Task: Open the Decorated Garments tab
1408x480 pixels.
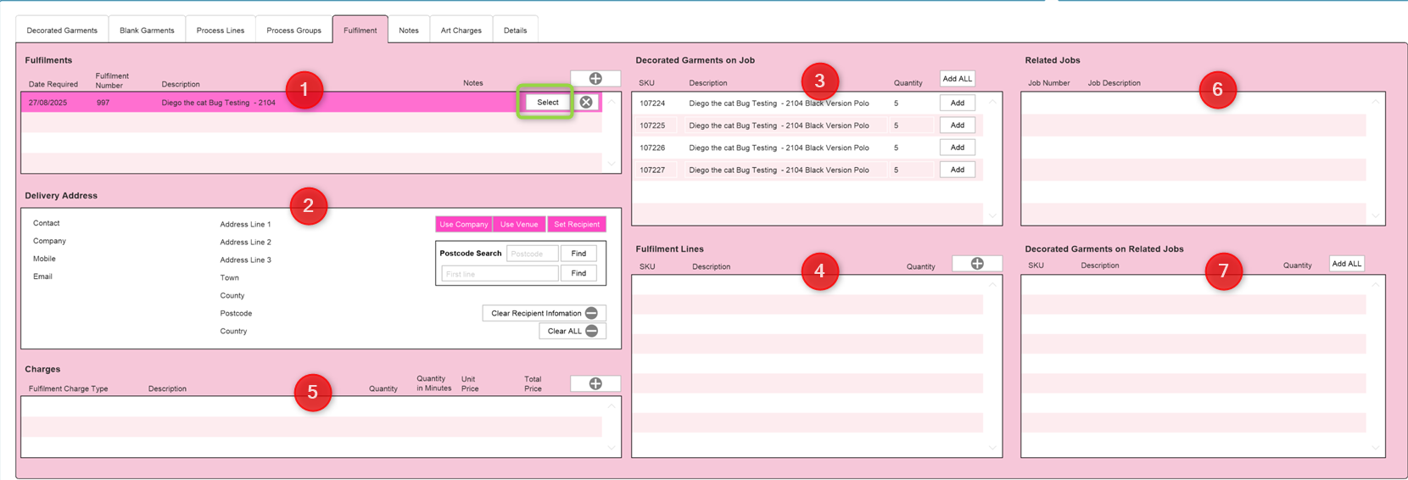Action: pos(62,30)
